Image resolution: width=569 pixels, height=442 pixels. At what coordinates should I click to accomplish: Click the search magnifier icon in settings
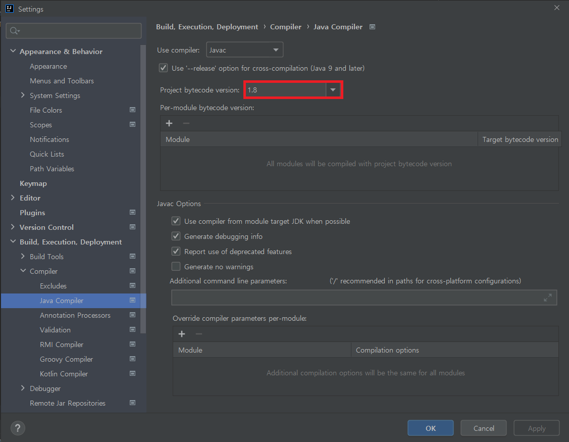click(x=14, y=31)
